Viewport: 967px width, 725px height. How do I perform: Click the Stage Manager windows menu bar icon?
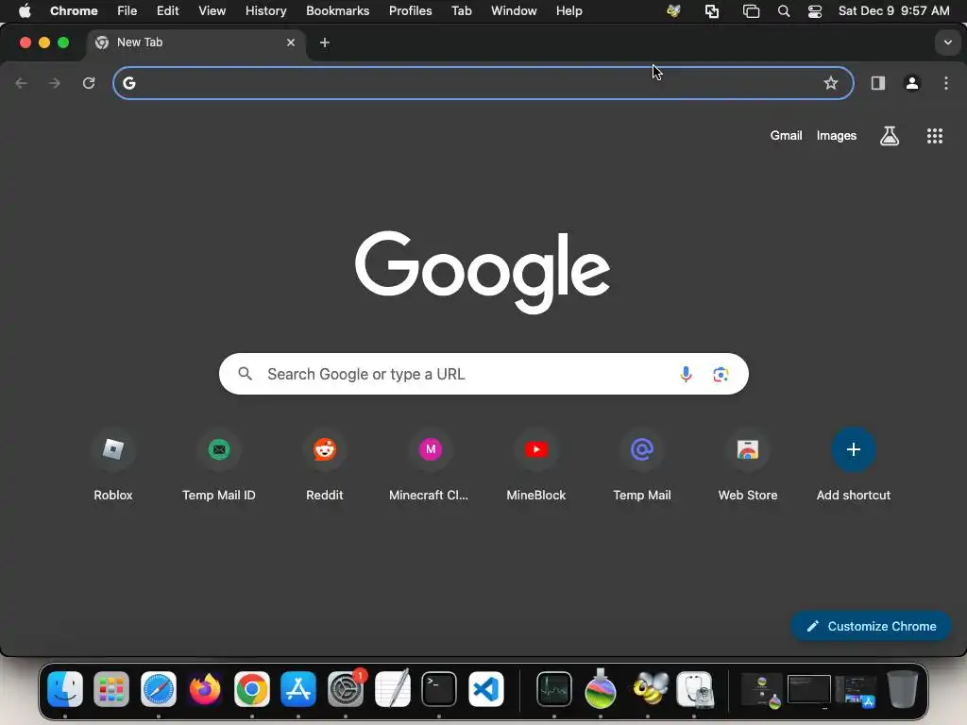751,11
